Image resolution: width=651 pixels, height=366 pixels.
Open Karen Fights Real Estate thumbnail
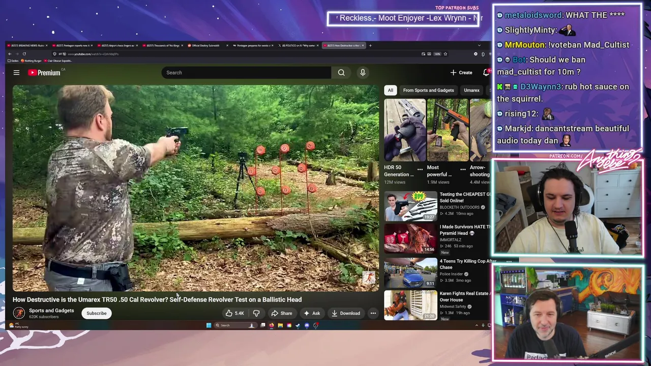pos(410,305)
